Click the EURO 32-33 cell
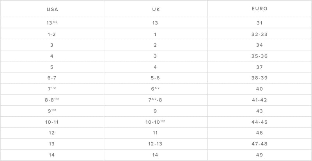Screen dimensions: 312x161 pyautogui.click(x=259, y=34)
